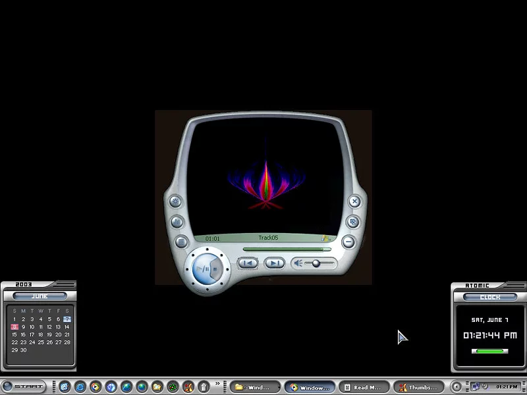Click the small Windows flag icon in track bar
The image size is (527, 395).
(325, 238)
